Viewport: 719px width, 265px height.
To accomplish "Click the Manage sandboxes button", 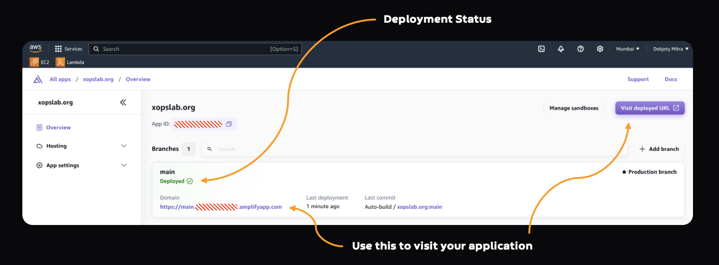I will [x=574, y=108].
